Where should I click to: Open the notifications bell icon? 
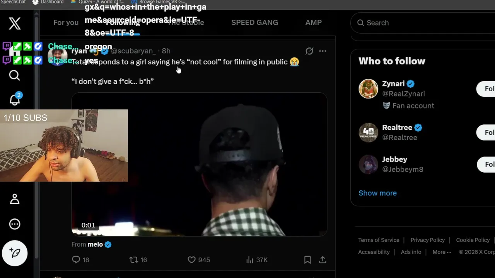coord(15,100)
